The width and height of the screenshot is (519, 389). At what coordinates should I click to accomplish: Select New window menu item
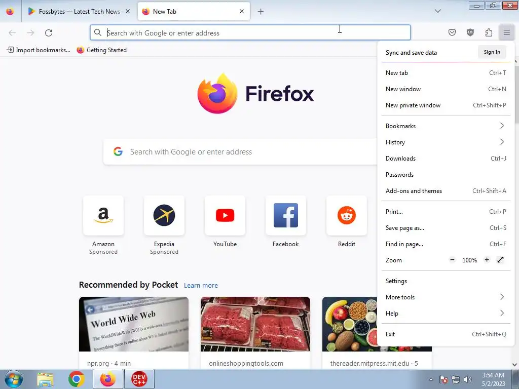coord(446,89)
